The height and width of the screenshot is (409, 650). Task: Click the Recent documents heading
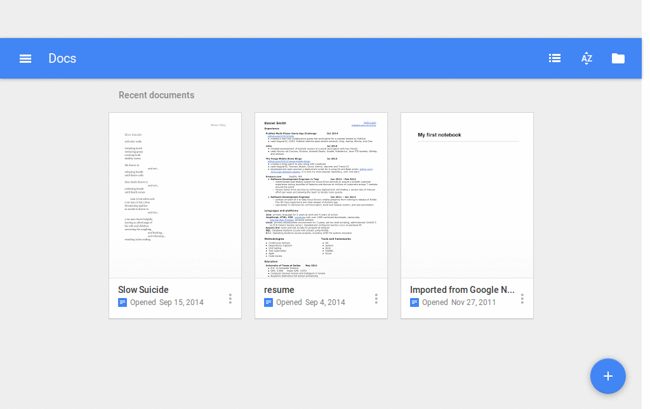(156, 95)
